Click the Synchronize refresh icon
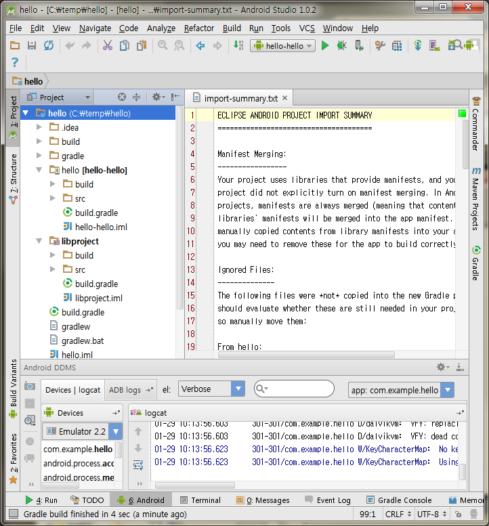This screenshot has width=489, height=526. (x=49, y=45)
